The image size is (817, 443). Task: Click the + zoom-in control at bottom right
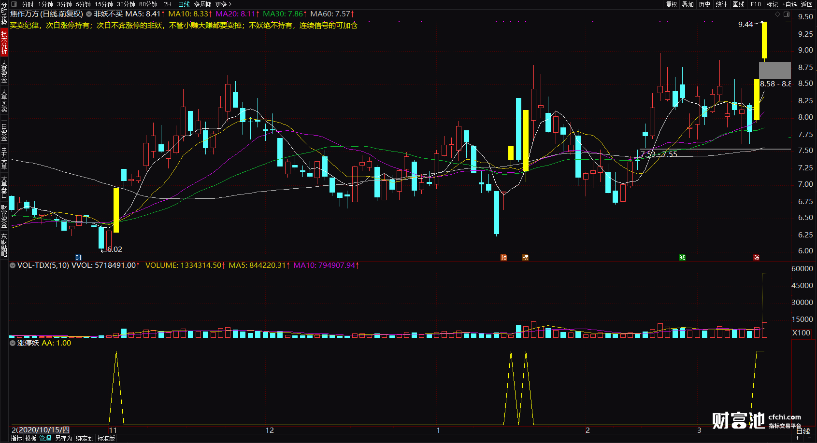(797, 438)
